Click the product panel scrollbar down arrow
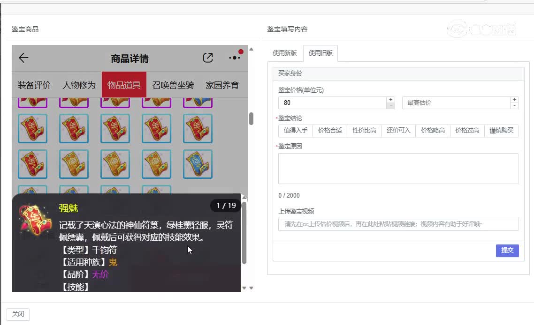Viewport: 534px width, 325px height. coord(252,288)
